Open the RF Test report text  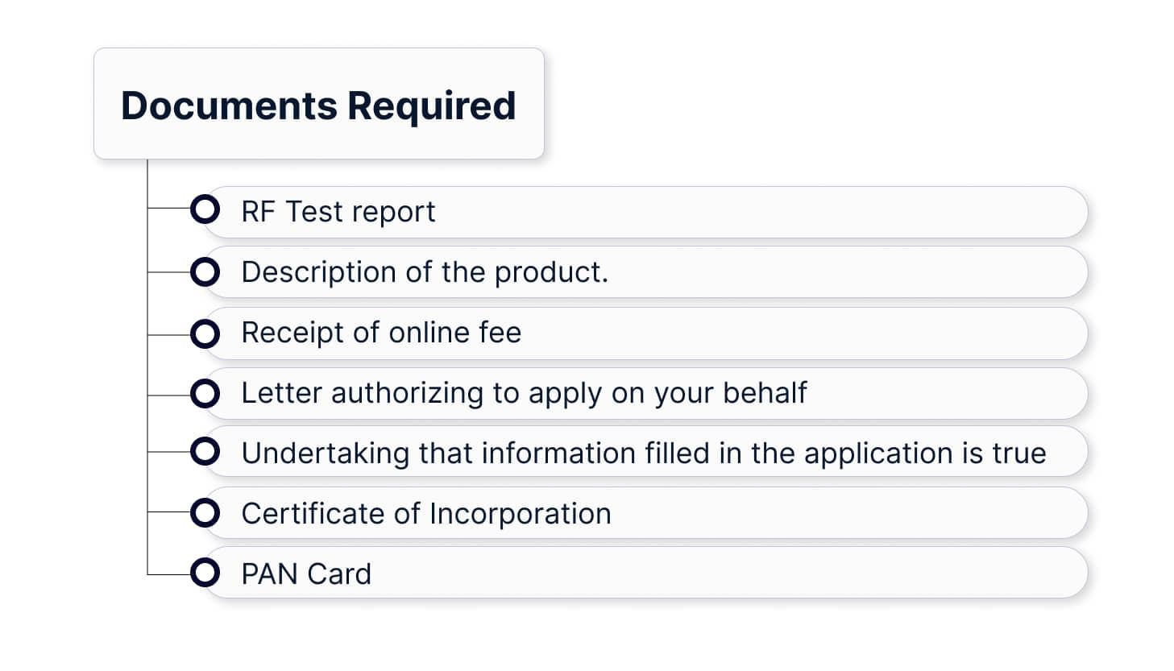tap(338, 212)
